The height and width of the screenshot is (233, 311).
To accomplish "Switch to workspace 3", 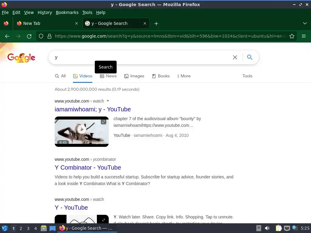I will pos(28,228).
